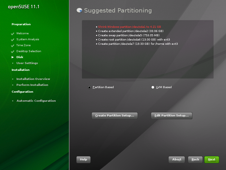Click the current-step arrow beside Disk
Viewport: 226px width, 170px height.
point(13,57)
